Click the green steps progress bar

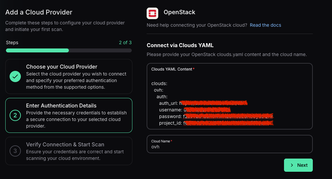(x=37, y=50)
